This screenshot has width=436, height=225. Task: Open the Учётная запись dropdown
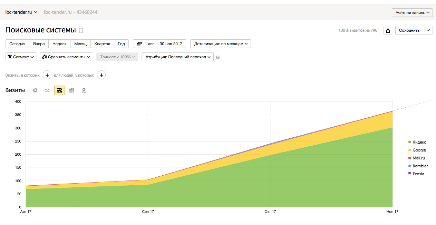[x=412, y=13]
